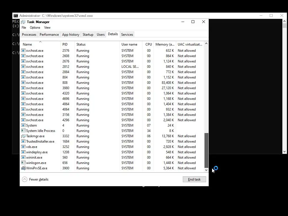Click the End task button
Image resolution: width=288 pixels, height=216 pixels.
(x=194, y=179)
